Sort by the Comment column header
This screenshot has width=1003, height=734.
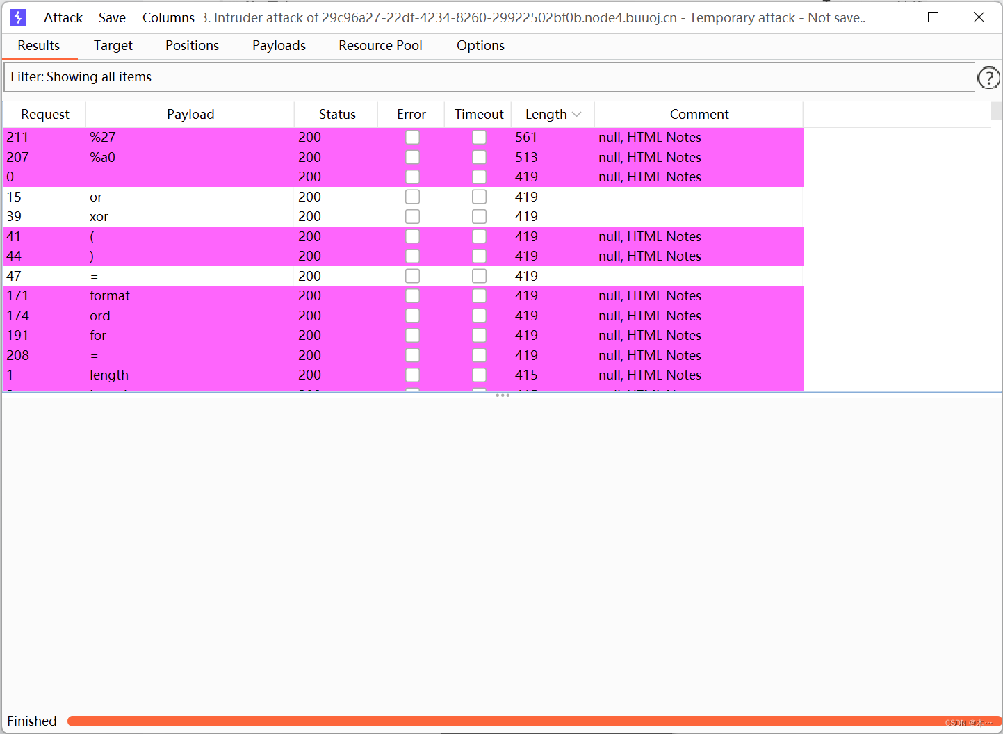pyautogui.click(x=699, y=115)
